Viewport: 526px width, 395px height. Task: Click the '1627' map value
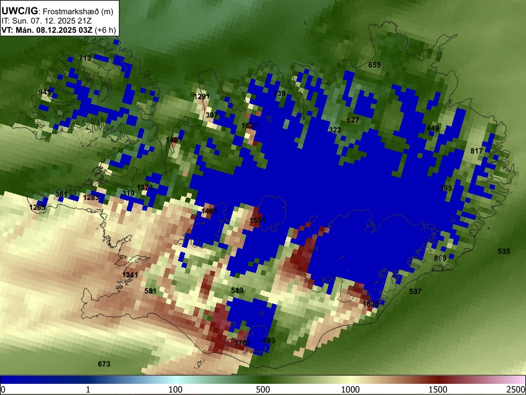point(249,126)
